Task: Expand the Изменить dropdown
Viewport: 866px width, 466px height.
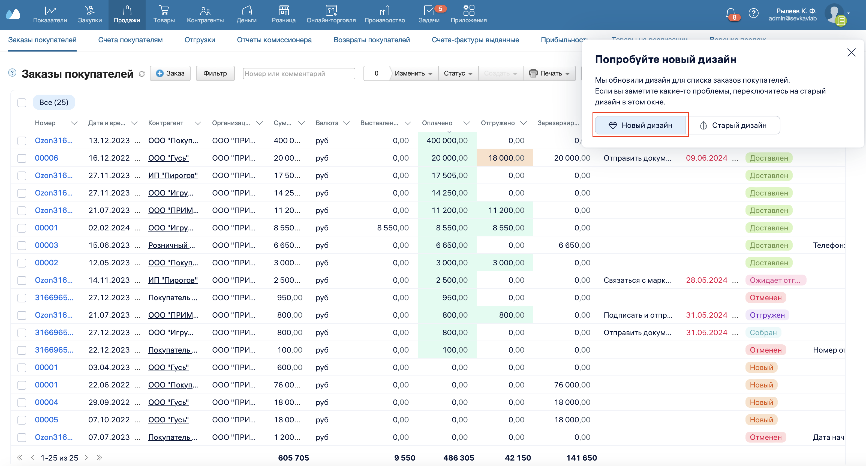Action: click(413, 73)
